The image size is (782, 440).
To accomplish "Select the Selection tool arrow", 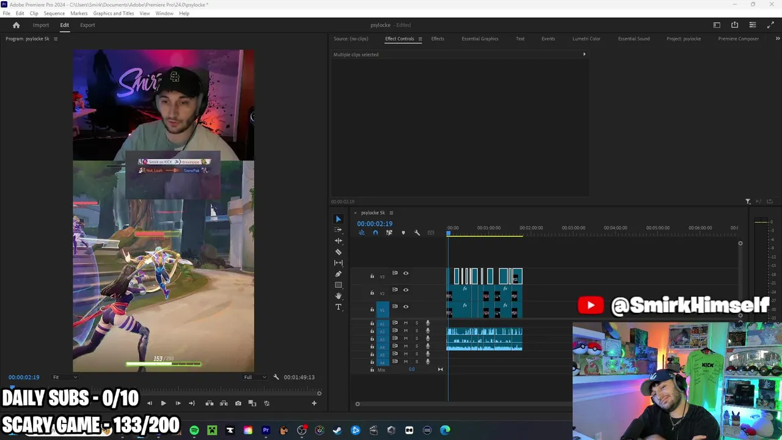I will coord(338,219).
